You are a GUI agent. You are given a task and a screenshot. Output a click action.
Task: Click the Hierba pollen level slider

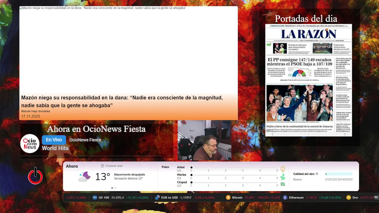click(x=234, y=175)
